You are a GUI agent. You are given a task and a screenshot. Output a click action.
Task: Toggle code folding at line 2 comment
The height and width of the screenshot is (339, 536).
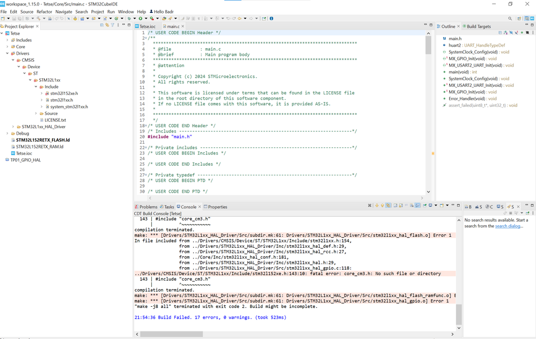[145, 38]
